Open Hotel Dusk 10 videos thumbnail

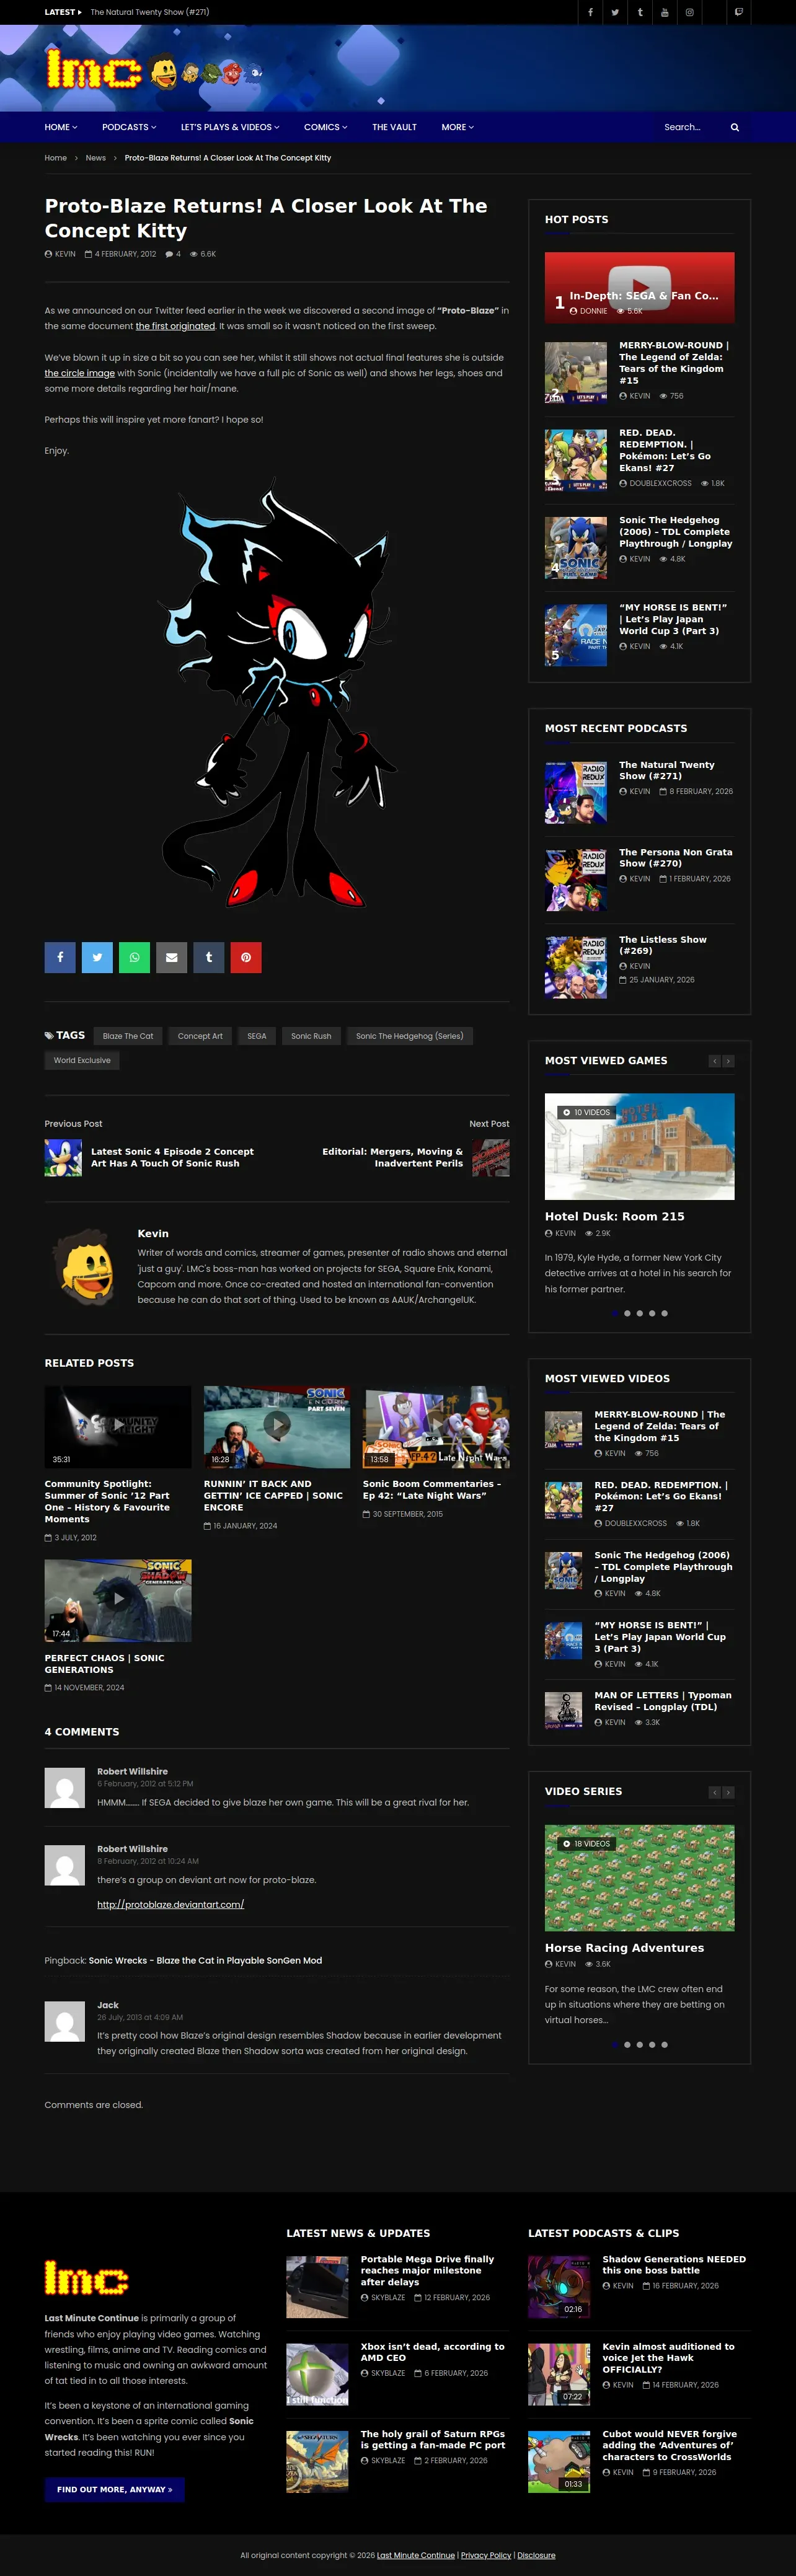tap(640, 1146)
